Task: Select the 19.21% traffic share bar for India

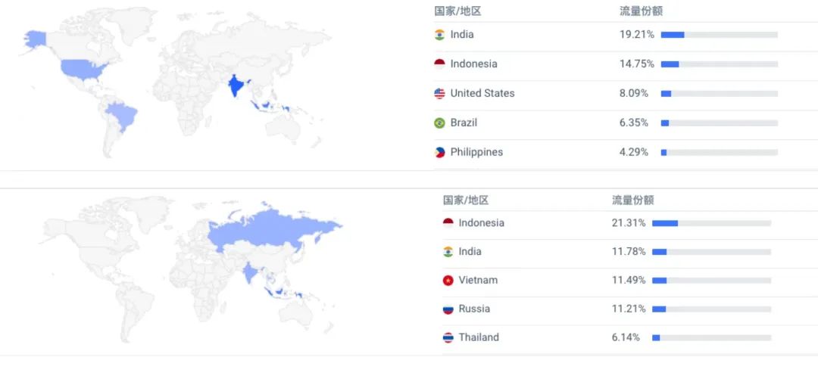Action: (x=719, y=35)
